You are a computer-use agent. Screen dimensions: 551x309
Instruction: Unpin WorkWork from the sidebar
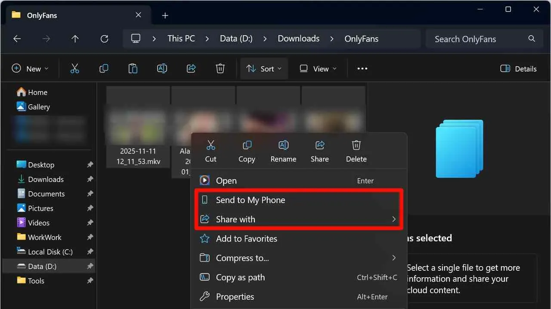coord(90,237)
